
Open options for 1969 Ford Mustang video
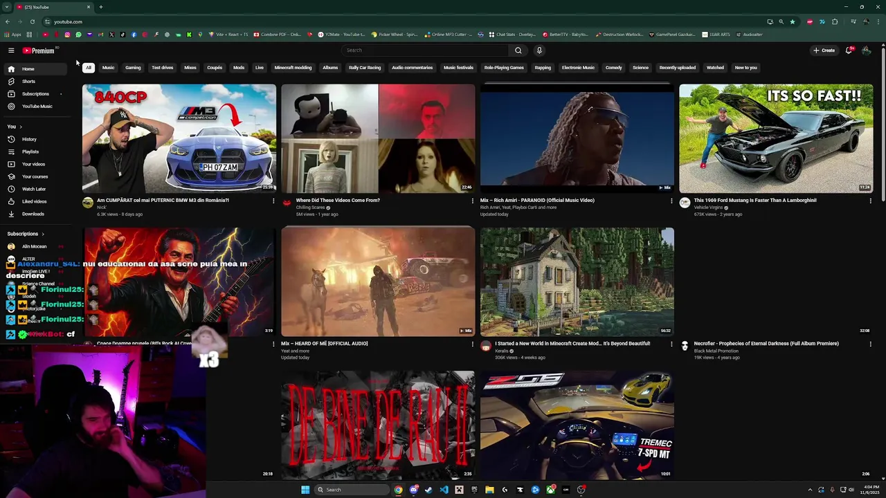[x=871, y=201]
